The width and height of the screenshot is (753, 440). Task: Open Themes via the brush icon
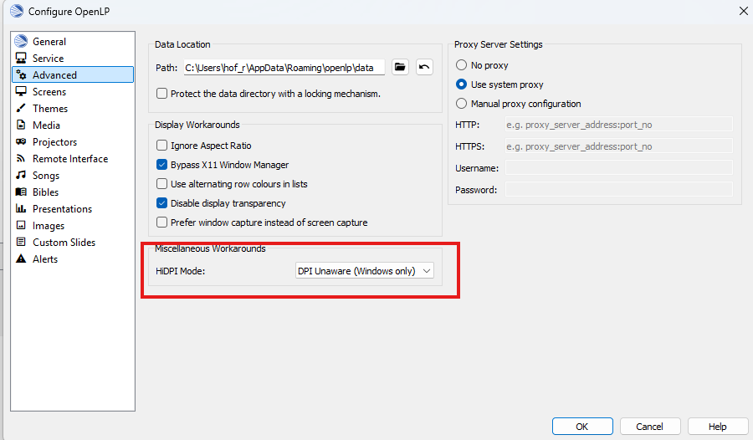(22, 109)
